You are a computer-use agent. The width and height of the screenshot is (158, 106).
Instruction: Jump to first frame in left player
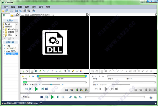point(26,89)
